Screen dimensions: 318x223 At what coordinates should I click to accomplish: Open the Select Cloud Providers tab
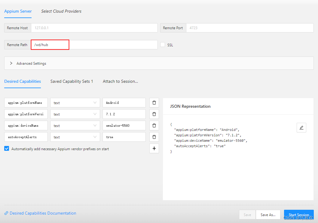61,11
